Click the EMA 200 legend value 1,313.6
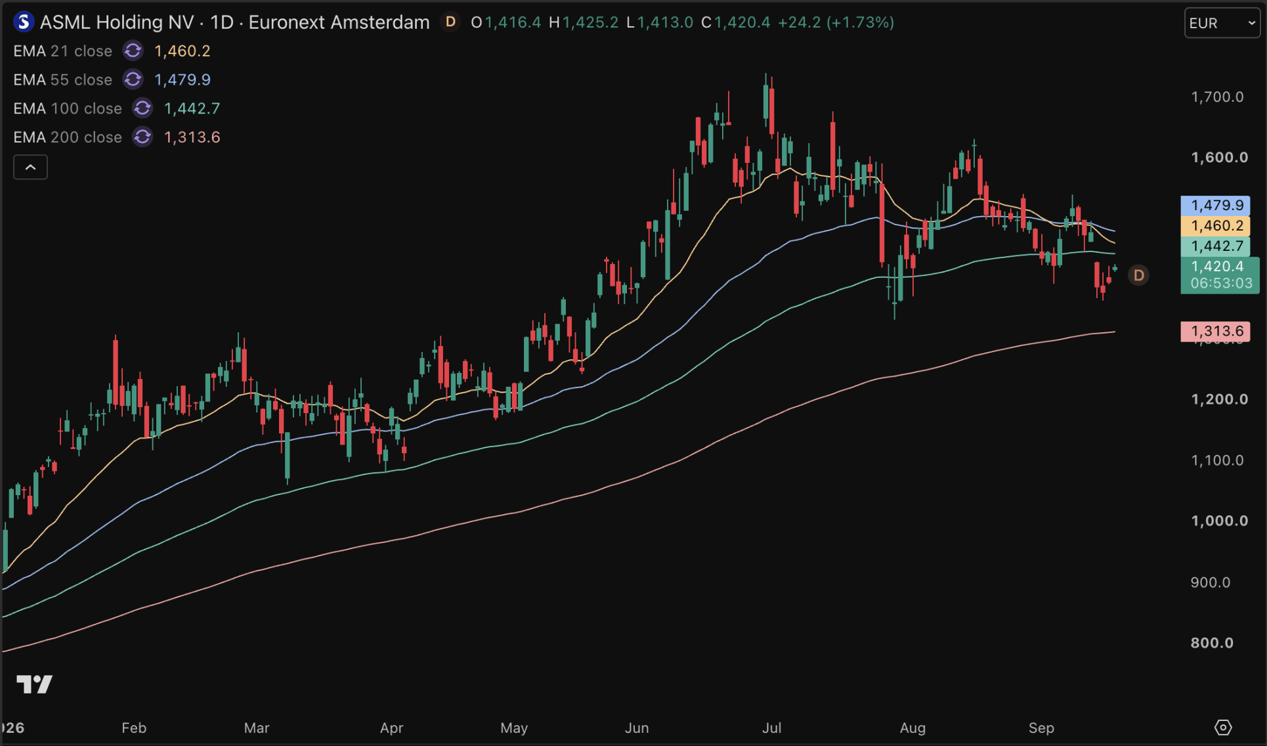Viewport: 1267px width, 746px height. pyautogui.click(x=192, y=138)
